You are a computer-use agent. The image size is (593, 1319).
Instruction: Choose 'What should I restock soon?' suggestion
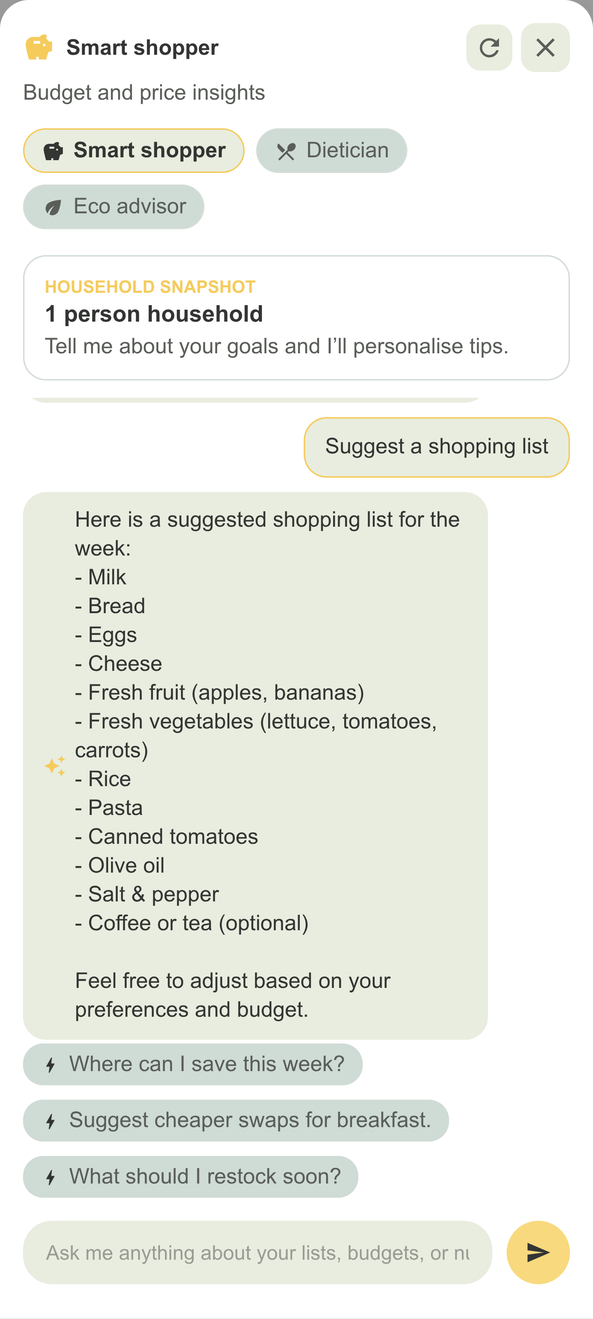pyautogui.click(x=190, y=1176)
